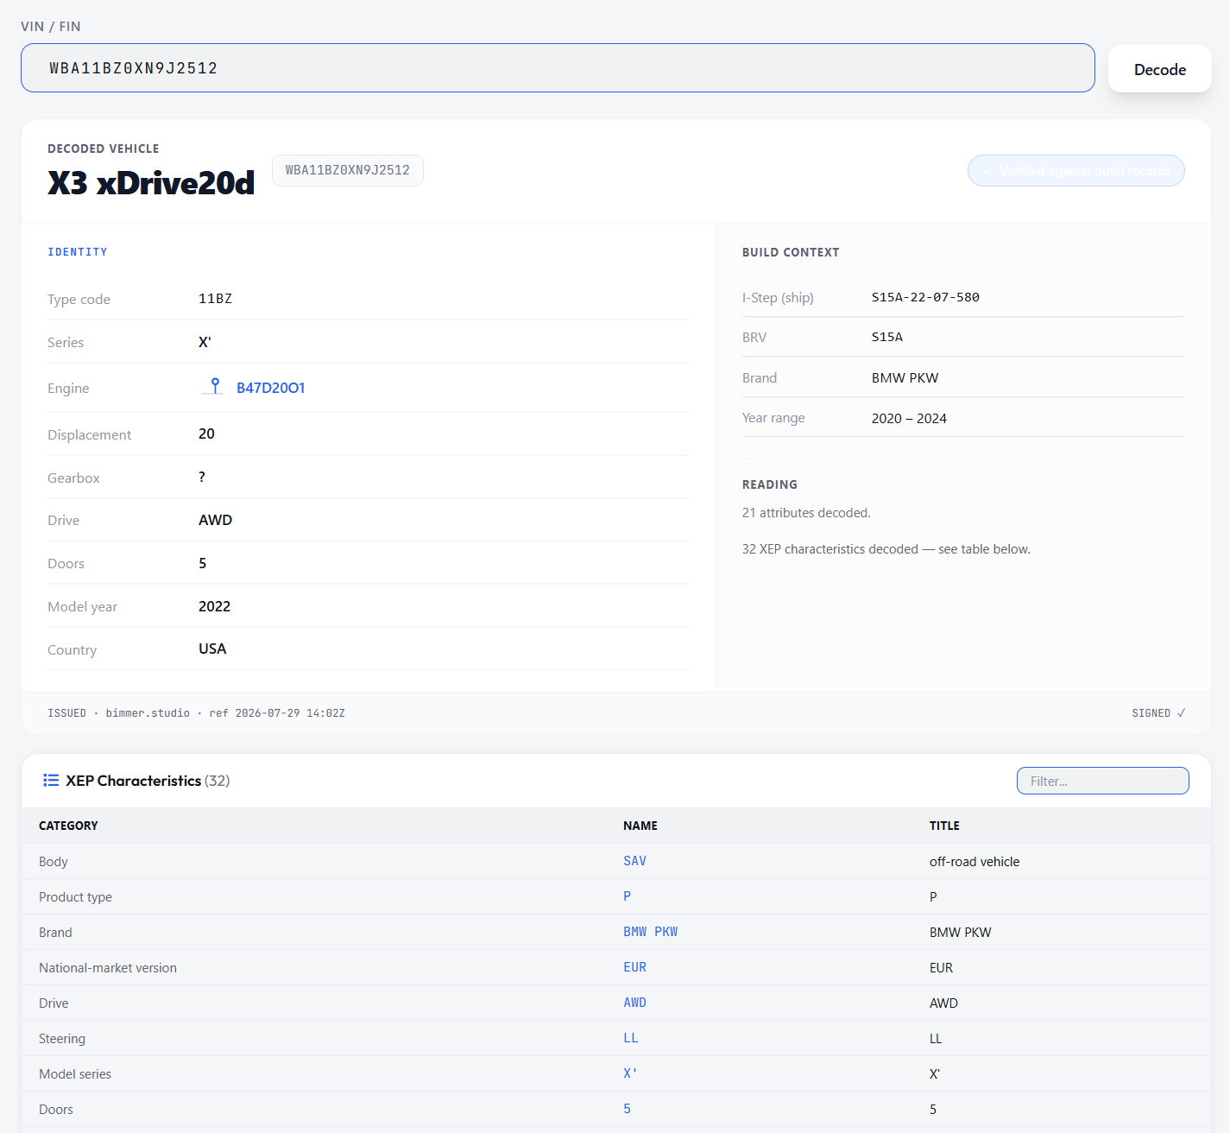The height and width of the screenshot is (1133, 1230).
Task: Click the NAME column header
Action: coord(640,826)
